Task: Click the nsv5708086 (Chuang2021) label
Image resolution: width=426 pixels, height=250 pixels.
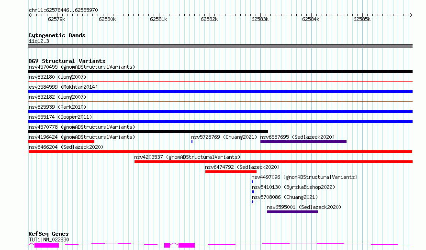Action: pos(285,197)
